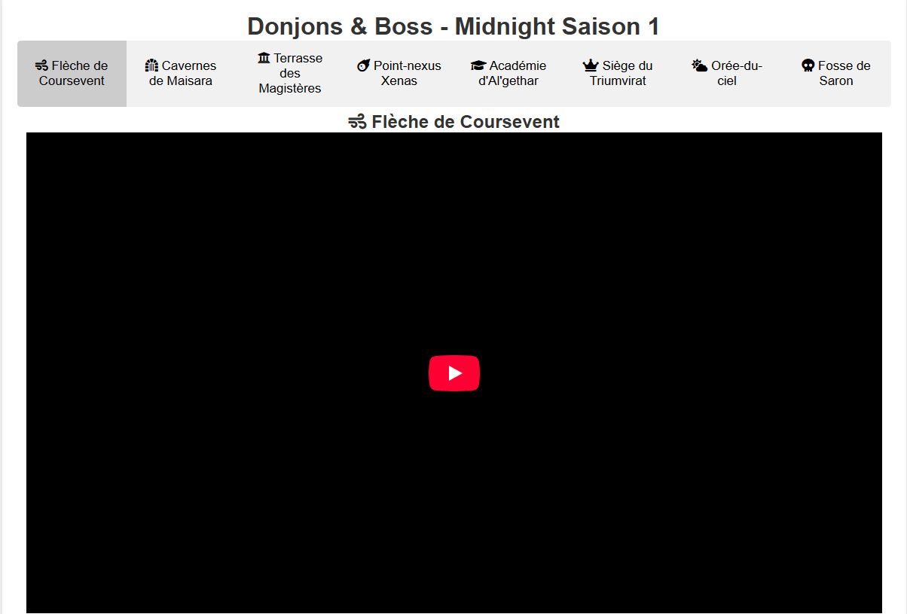Click the graduation cap icon for Académie d'Al'gethar
Image resolution: width=907 pixels, height=614 pixels.
(478, 66)
